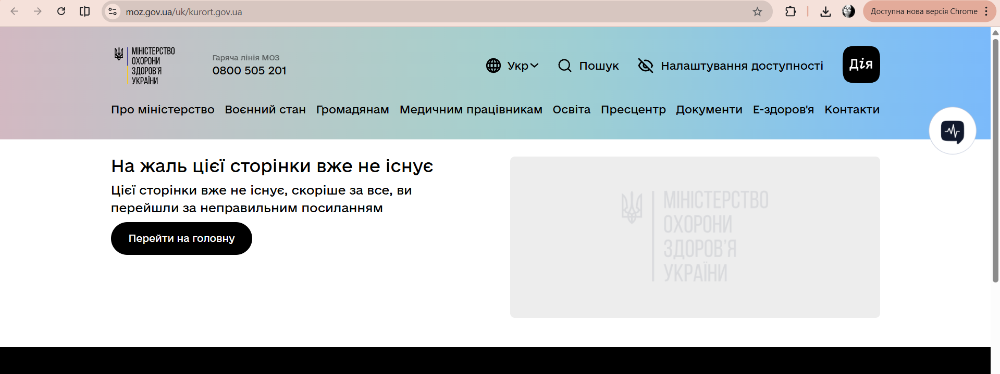This screenshot has width=1000, height=374.
Task: Toggle the browser side panel
Action: (84, 11)
